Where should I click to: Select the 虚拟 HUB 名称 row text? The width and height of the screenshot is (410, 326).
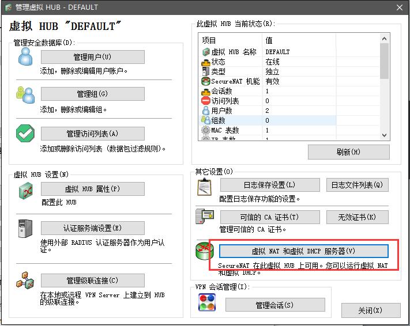(234, 52)
